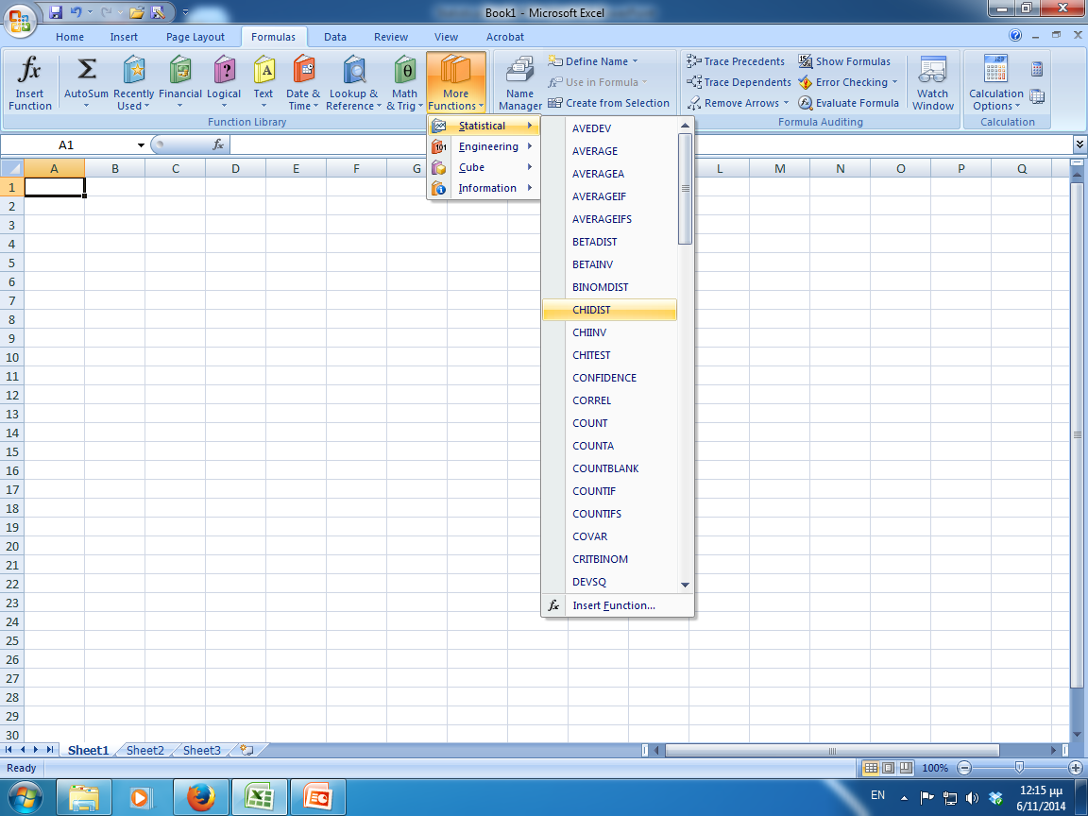1088x816 pixels.
Task: Insert a new worksheet tab icon
Action: 246,750
